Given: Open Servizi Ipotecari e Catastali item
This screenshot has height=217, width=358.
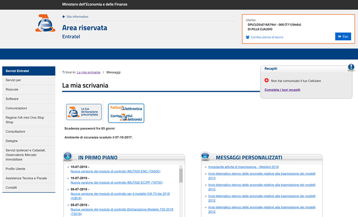Looking at the screenshot, I should (29, 155).
